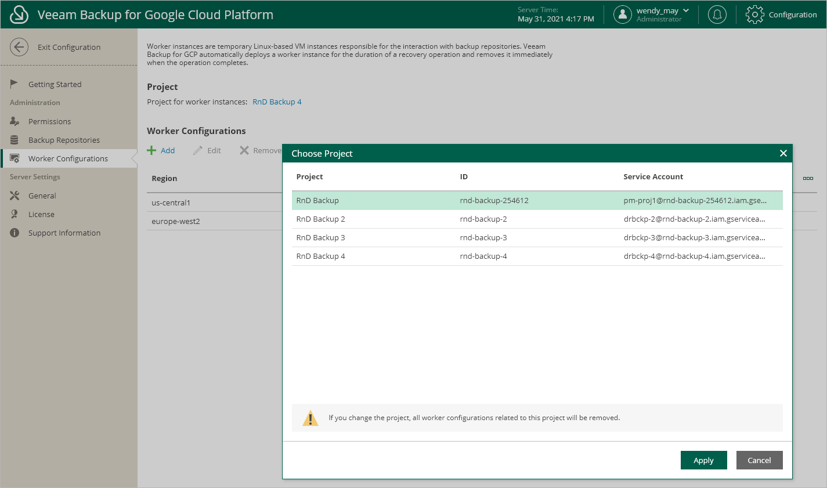Image resolution: width=827 pixels, height=488 pixels.
Task: Click the ID column header
Action: (x=464, y=176)
